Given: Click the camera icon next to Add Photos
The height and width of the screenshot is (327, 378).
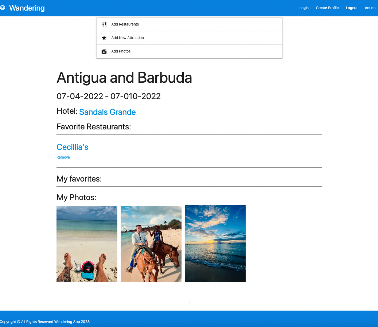Looking at the screenshot, I should pyautogui.click(x=104, y=51).
